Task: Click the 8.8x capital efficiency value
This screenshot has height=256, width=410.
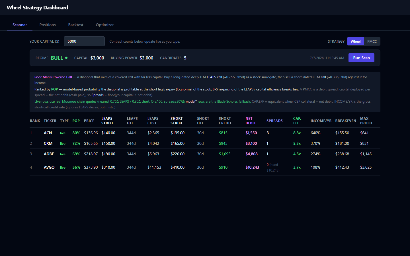Action: point(297,133)
